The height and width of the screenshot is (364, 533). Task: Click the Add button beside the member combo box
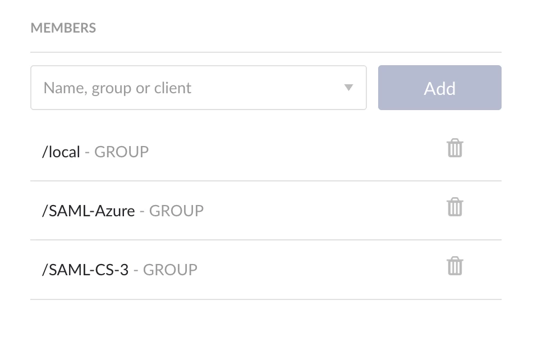click(439, 88)
